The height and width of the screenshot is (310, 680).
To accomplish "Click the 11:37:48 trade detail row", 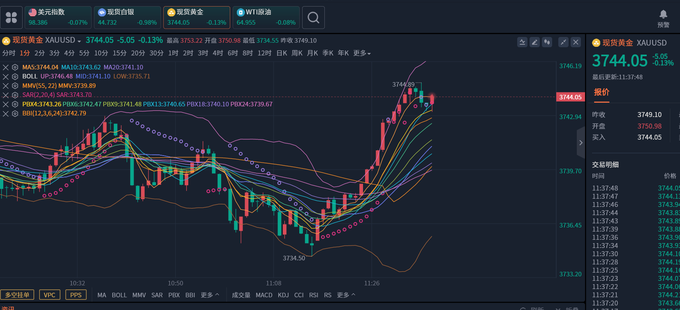I will pyautogui.click(x=636, y=188).
